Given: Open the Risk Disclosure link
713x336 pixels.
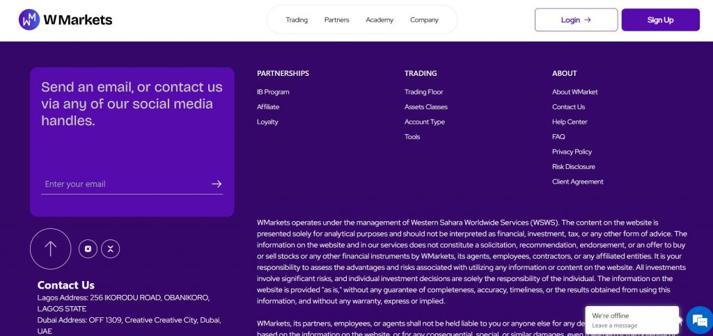Looking at the screenshot, I should (x=573, y=167).
